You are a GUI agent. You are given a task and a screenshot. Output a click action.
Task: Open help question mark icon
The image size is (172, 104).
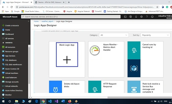click(x=147, y=17)
